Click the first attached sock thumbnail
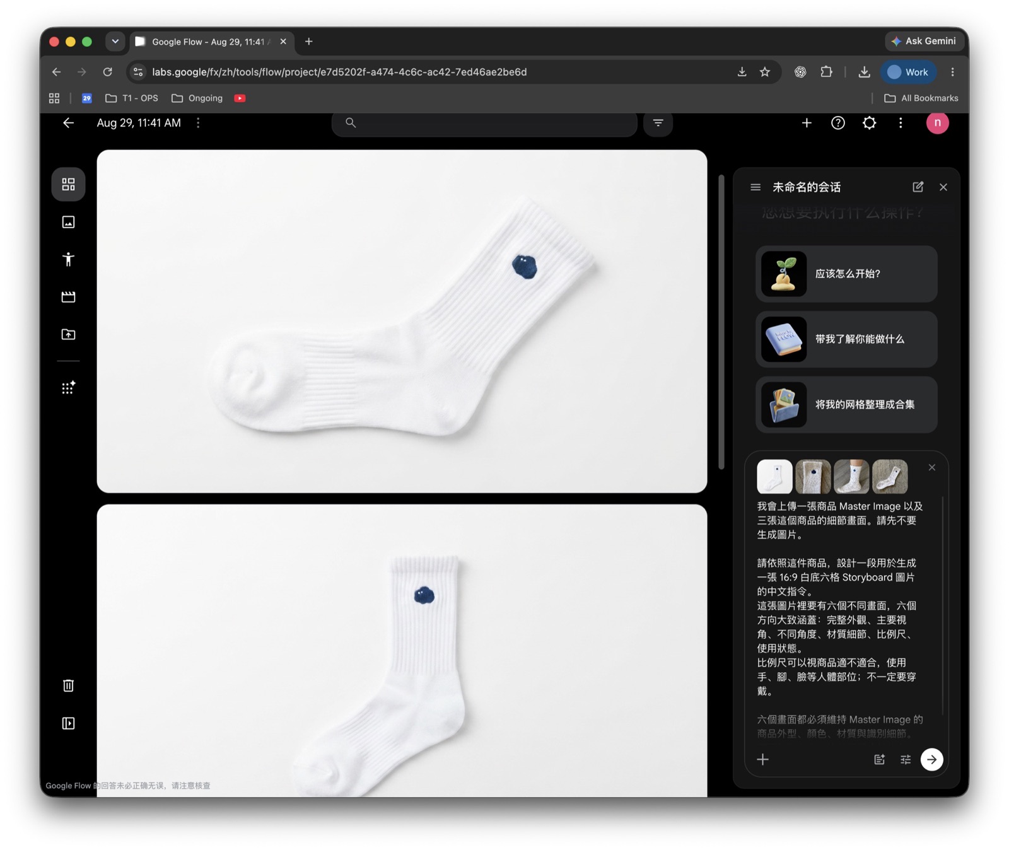1009x850 pixels. (x=774, y=477)
